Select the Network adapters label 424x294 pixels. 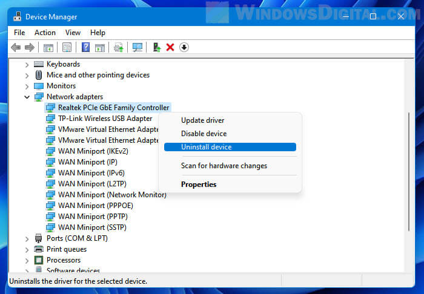pos(75,97)
